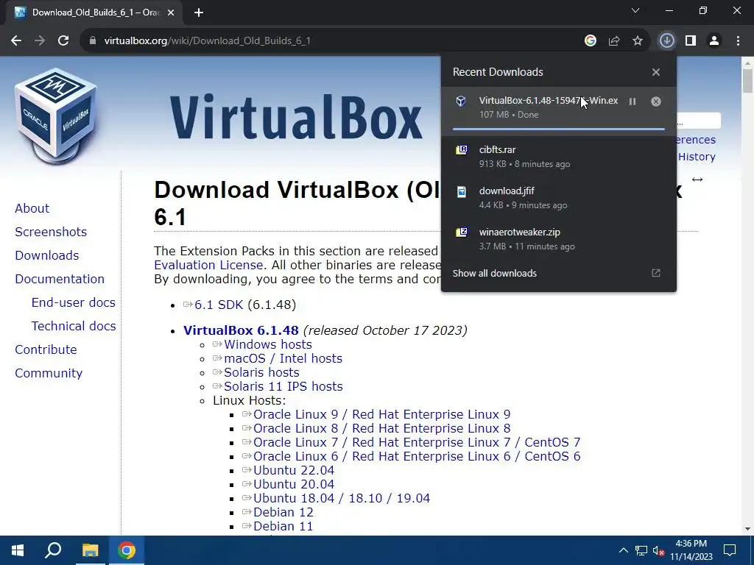The width and height of the screenshot is (754, 565).
Task: Click the address bar URL
Action: coord(207,41)
